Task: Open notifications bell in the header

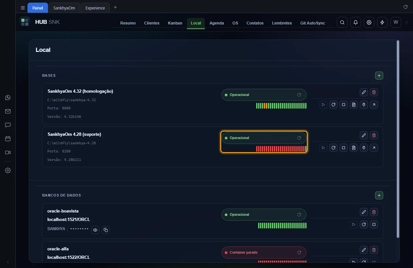Action: pos(355,23)
